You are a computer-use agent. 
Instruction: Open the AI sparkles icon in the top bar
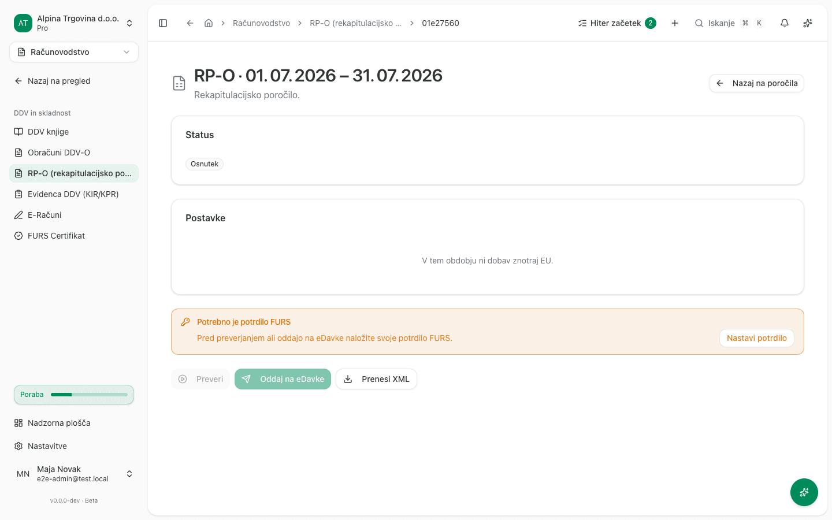(x=808, y=23)
